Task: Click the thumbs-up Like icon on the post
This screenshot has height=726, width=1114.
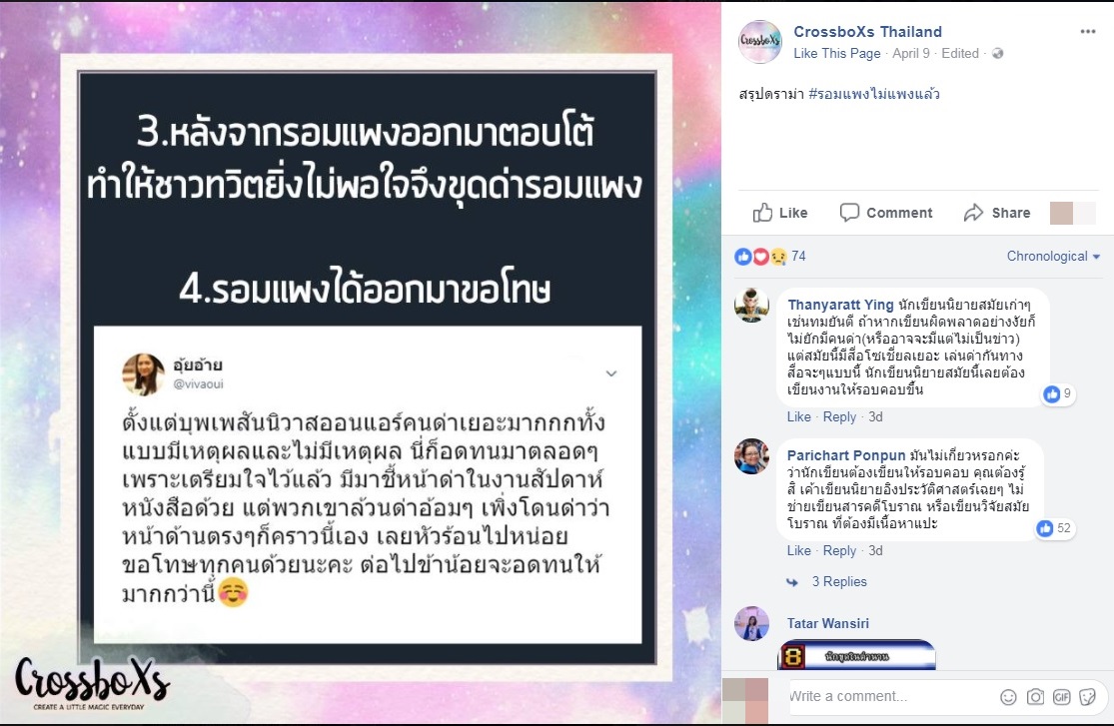Action: coord(762,213)
